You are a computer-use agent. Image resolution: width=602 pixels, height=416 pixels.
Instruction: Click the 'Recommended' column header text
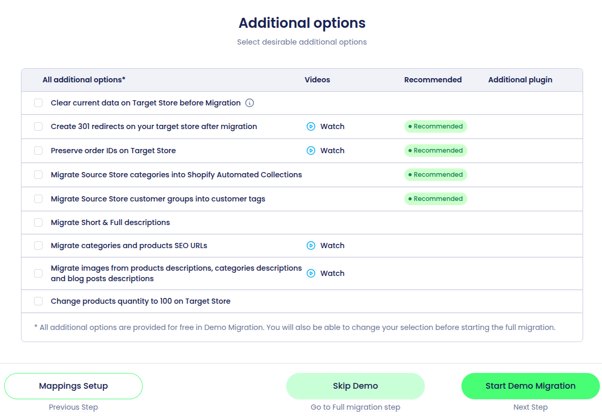coord(433,80)
